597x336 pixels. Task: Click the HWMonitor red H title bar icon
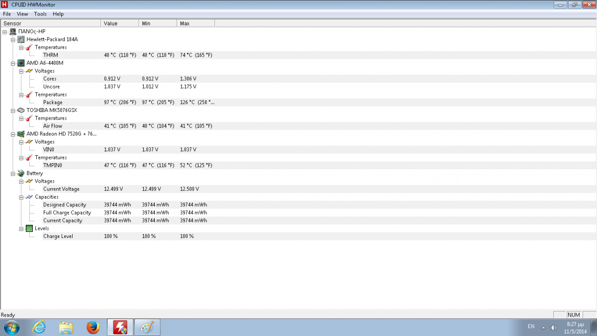point(5,4)
